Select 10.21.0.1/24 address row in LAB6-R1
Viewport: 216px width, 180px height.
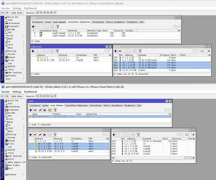click(x=71, y=60)
